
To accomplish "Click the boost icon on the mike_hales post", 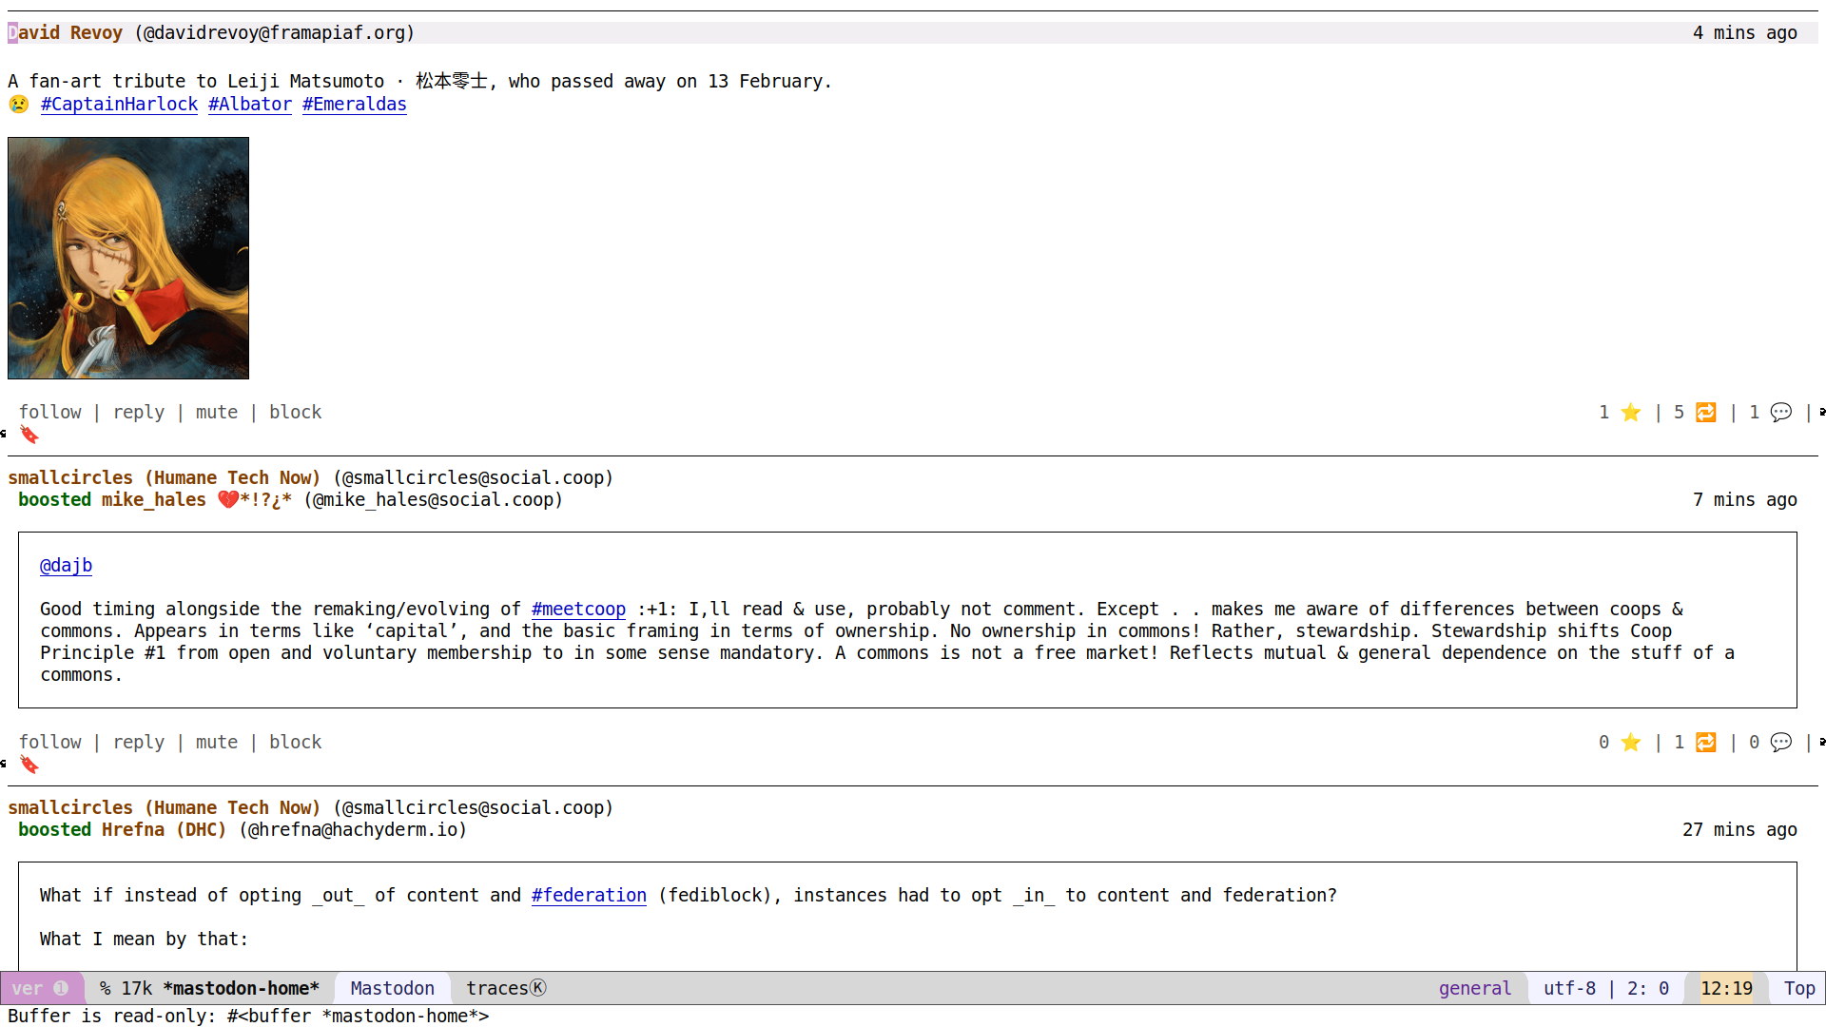I will [x=1706, y=743].
